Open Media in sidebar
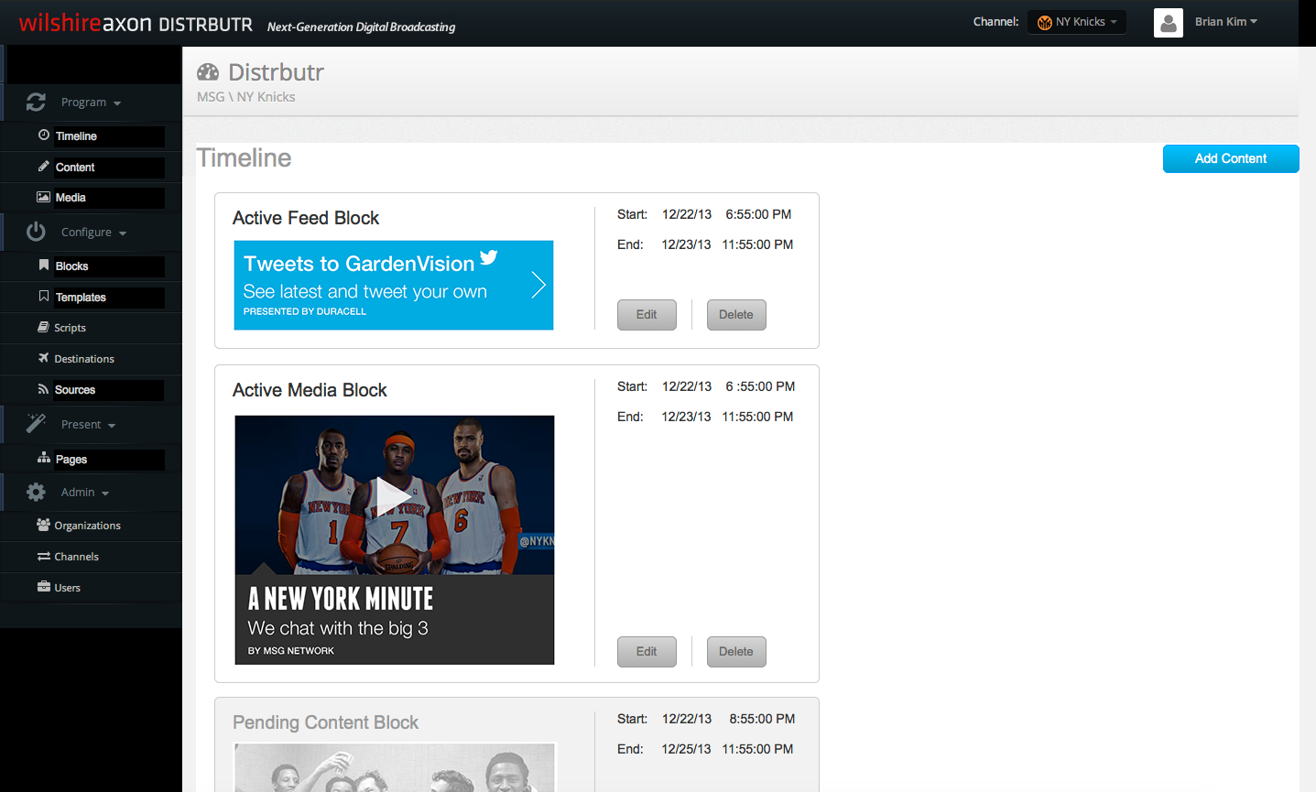The width and height of the screenshot is (1316, 792). [x=71, y=198]
